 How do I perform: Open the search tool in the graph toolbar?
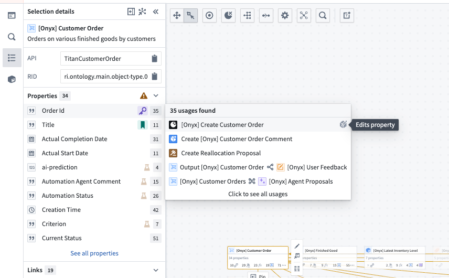click(323, 16)
